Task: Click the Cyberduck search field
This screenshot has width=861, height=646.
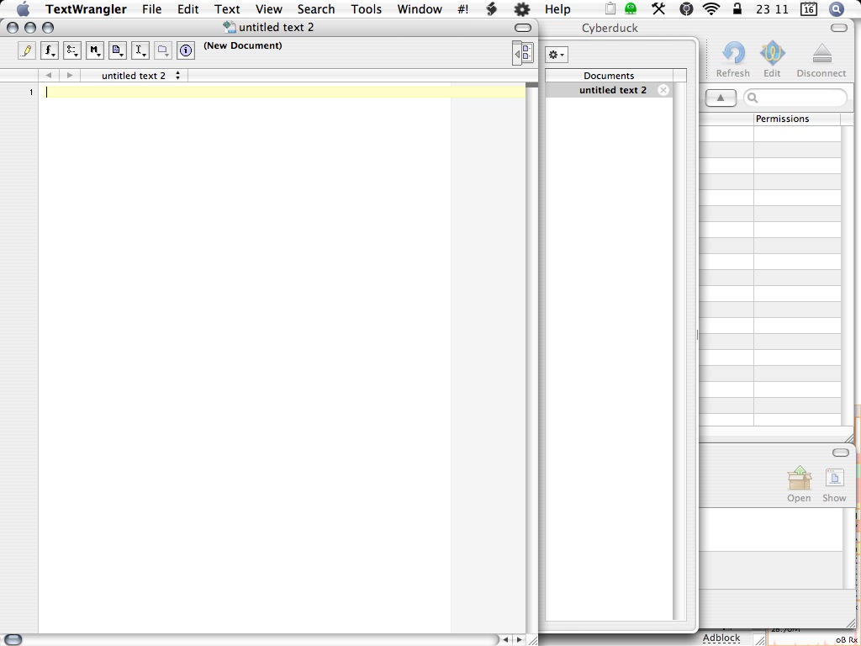Action: pyautogui.click(x=795, y=98)
